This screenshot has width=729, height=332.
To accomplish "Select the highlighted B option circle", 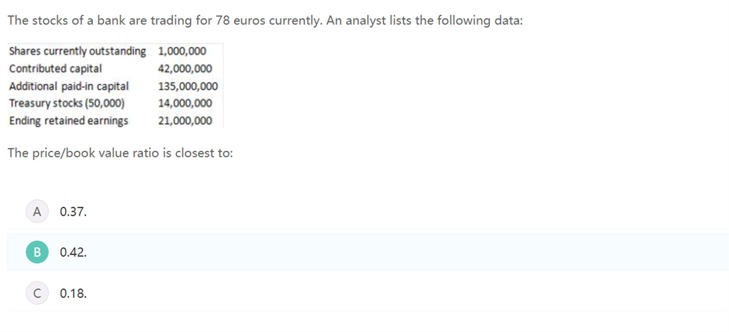I will point(37,252).
